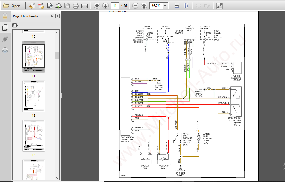Send file by email via the envelope icon
The width and height of the screenshot is (285, 182).
85,6
